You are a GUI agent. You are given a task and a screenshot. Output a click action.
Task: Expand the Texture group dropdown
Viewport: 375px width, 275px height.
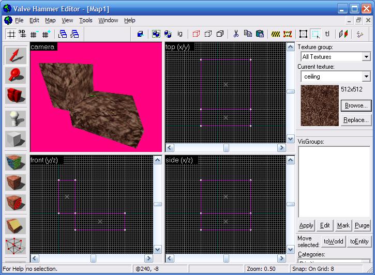tap(366, 57)
